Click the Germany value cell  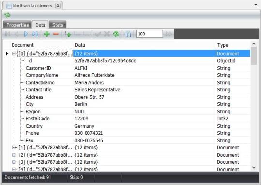click(x=84, y=126)
